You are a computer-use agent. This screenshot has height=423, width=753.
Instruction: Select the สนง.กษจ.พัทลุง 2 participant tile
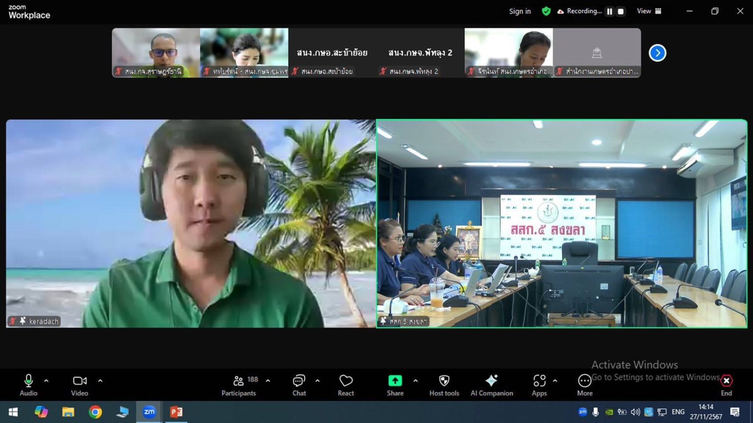[x=421, y=52]
